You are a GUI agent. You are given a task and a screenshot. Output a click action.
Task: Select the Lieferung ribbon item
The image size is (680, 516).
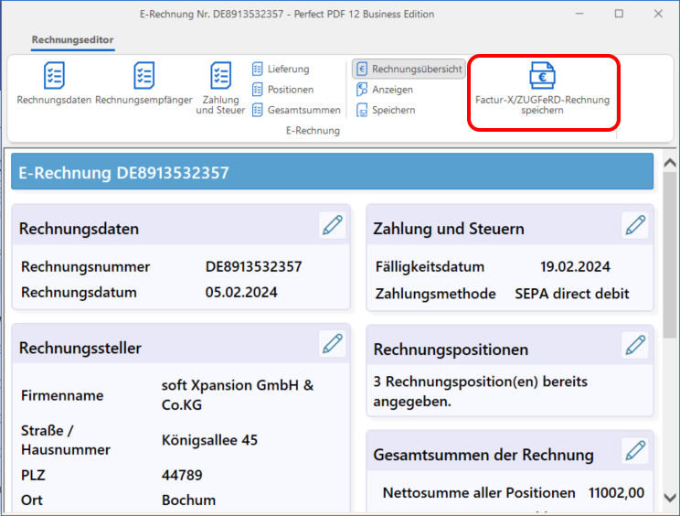pos(282,70)
